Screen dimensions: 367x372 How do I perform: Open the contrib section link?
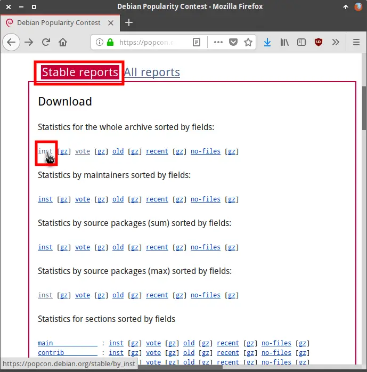coord(68,353)
